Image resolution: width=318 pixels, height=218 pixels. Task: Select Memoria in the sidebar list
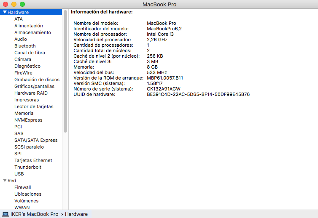point(24,113)
